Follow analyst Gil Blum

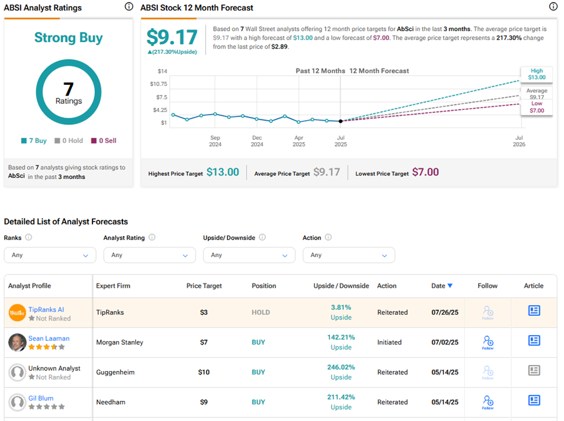(488, 401)
